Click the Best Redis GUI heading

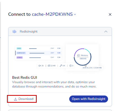(x=25, y=77)
